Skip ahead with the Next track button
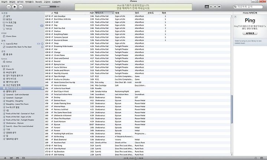Viewport: 267px width, 160px height. click(x=21, y=7)
